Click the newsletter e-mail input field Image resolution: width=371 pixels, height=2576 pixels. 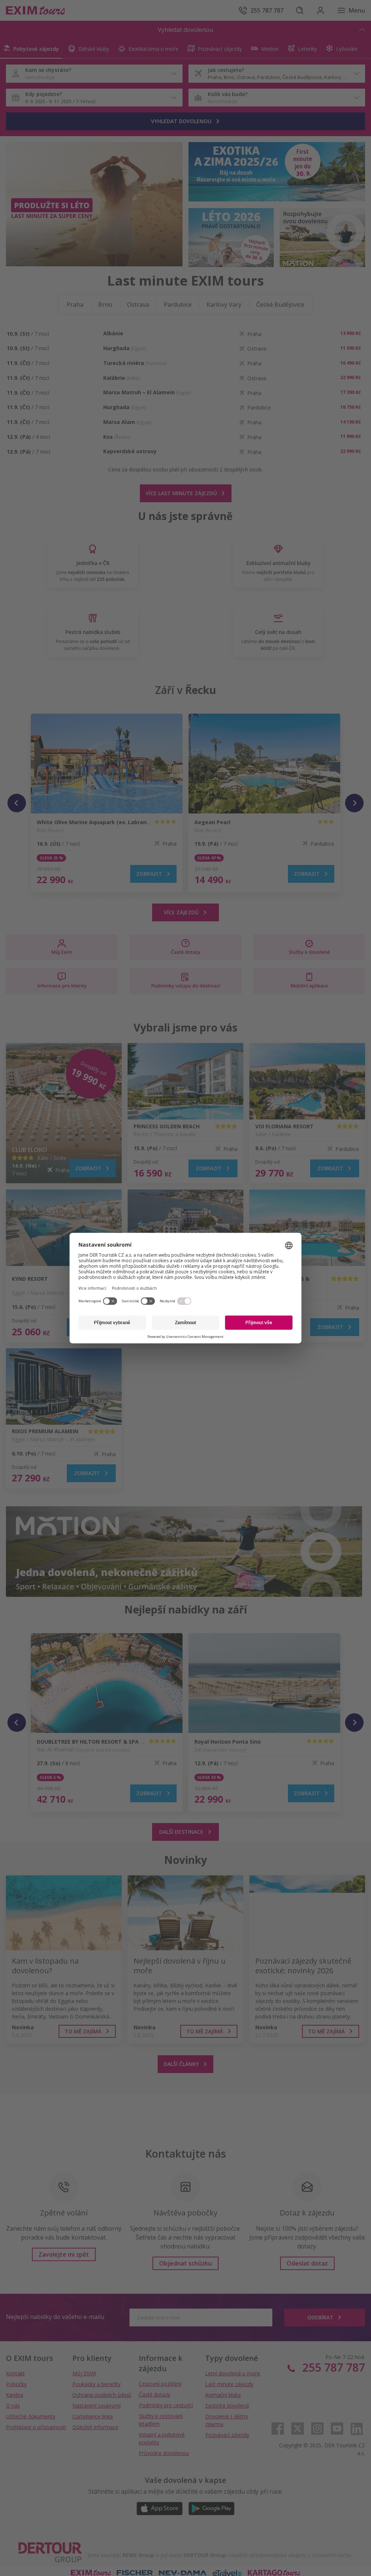pyautogui.click(x=200, y=2317)
